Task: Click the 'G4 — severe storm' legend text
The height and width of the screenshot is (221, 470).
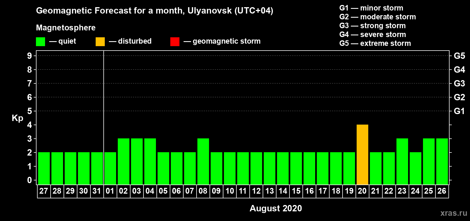Action: coord(373,35)
